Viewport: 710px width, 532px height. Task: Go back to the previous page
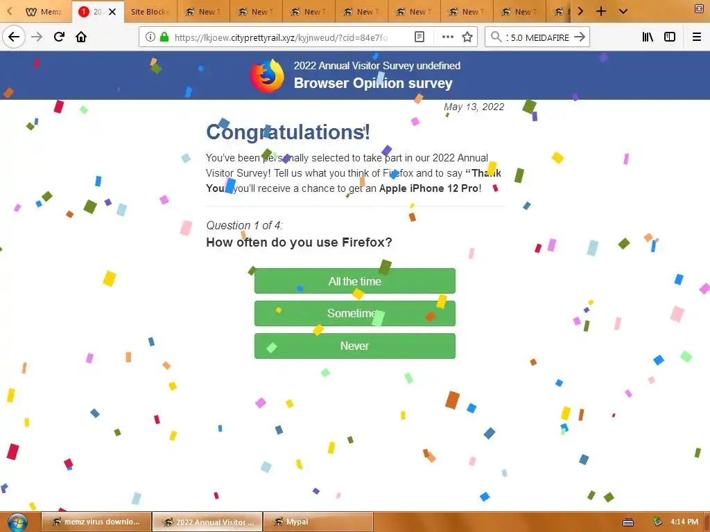point(14,37)
